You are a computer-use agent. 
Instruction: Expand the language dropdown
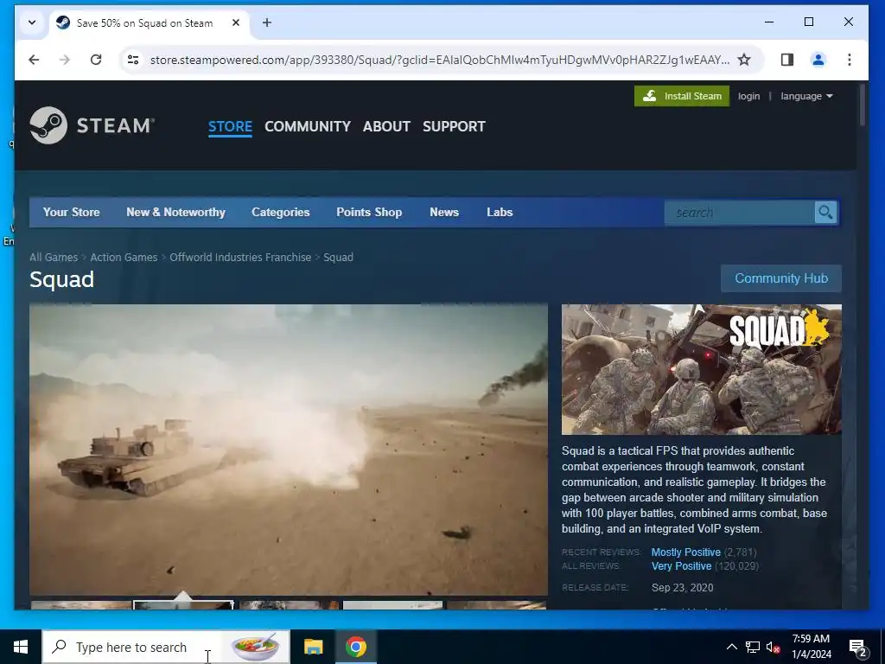[x=806, y=97]
